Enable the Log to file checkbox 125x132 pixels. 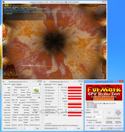[x=45, y=123]
